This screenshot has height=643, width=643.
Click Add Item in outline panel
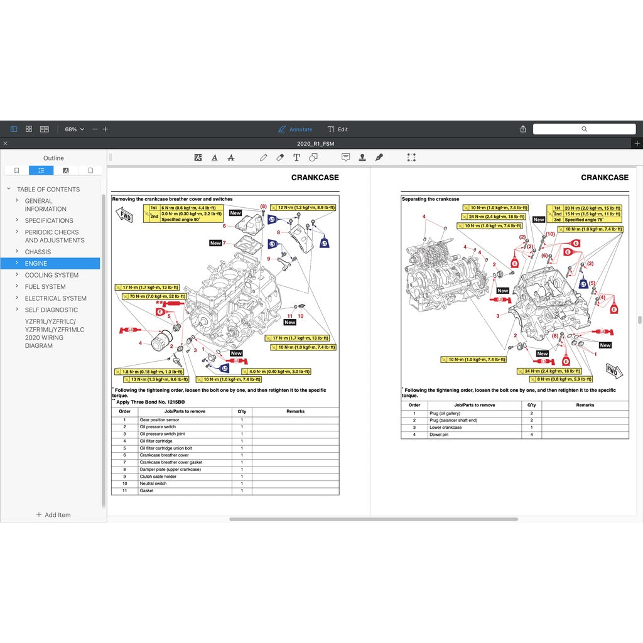click(53, 515)
